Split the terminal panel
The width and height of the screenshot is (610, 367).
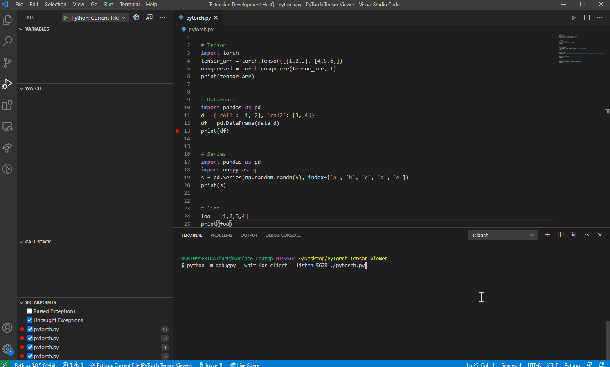pos(560,235)
